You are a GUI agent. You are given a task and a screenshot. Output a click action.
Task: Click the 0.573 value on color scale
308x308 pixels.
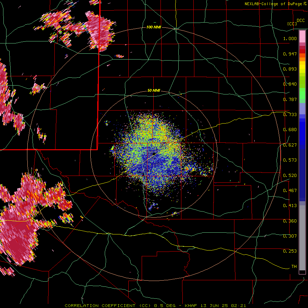pos(290,160)
